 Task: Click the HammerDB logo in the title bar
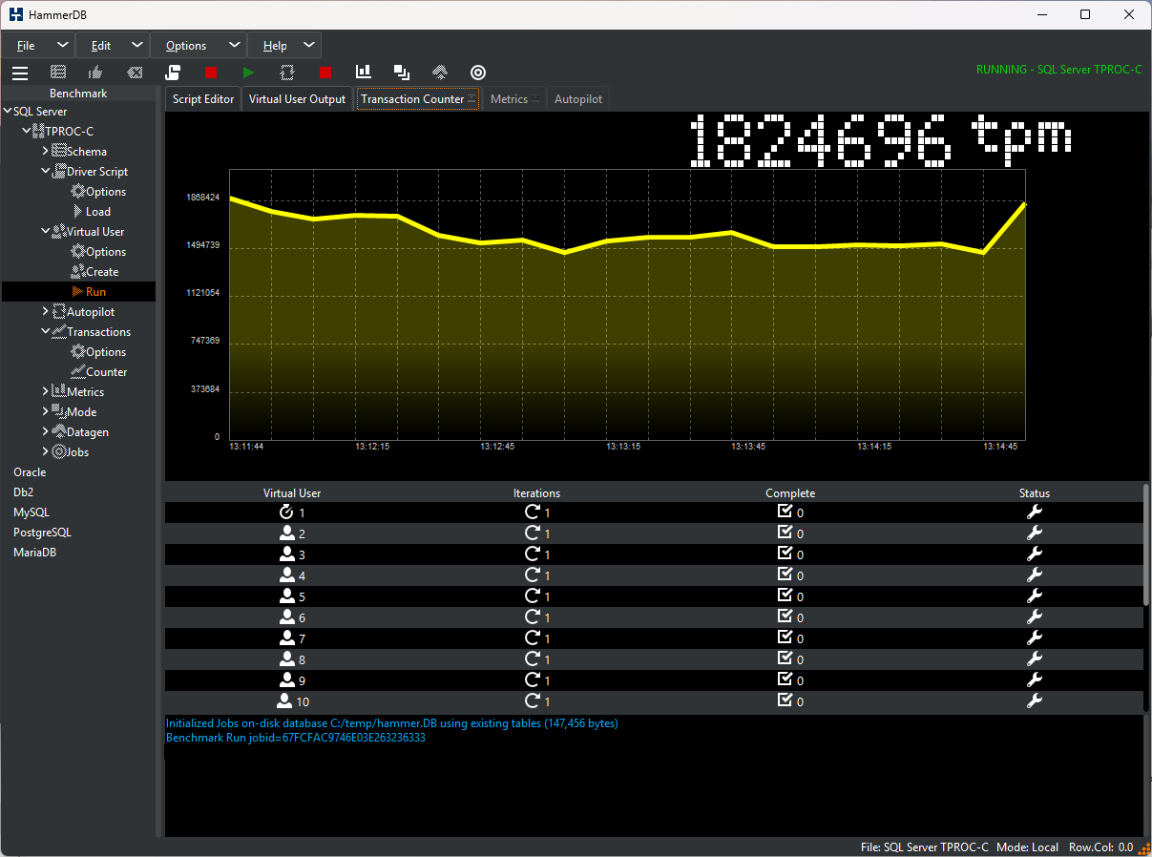point(15,14)
